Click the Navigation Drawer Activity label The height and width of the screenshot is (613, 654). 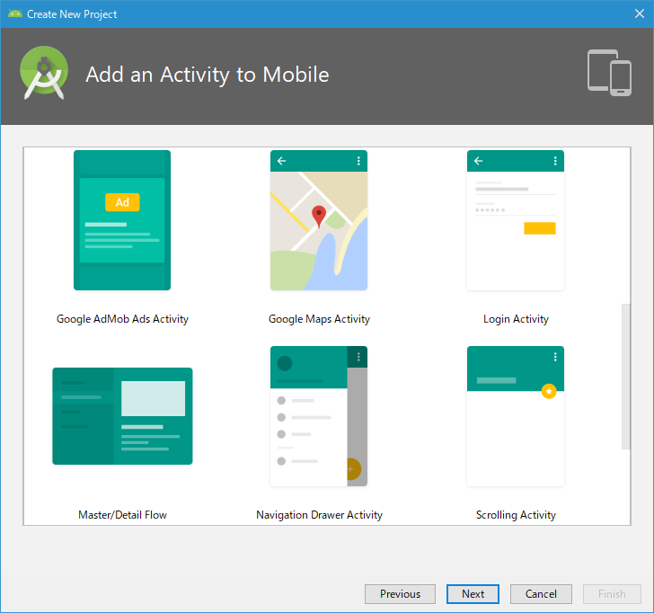click(319, 515)
